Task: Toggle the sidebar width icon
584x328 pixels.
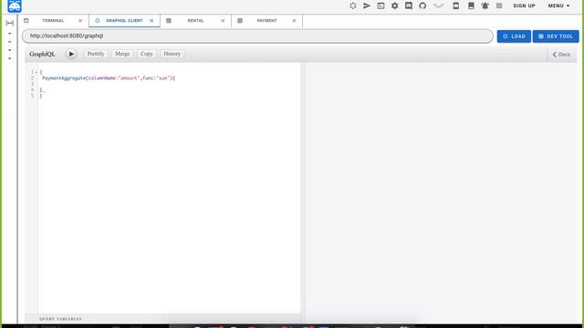Action: pyautogui.click(x=10, y=23)
